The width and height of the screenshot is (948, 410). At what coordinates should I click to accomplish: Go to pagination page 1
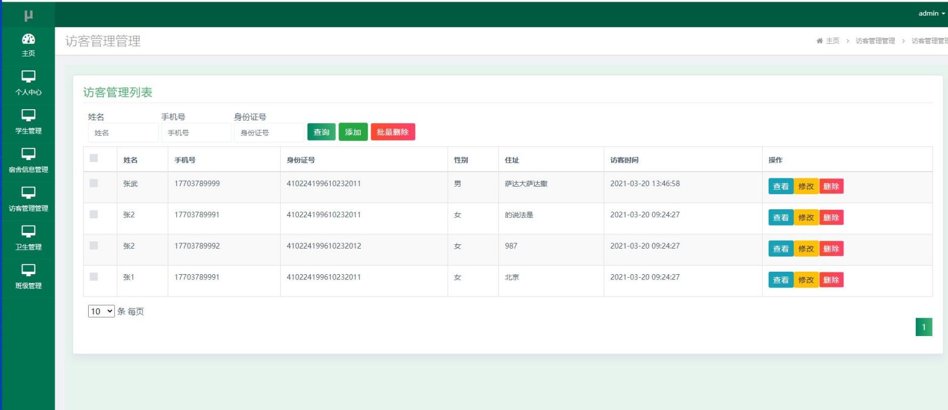pos(924,328)
